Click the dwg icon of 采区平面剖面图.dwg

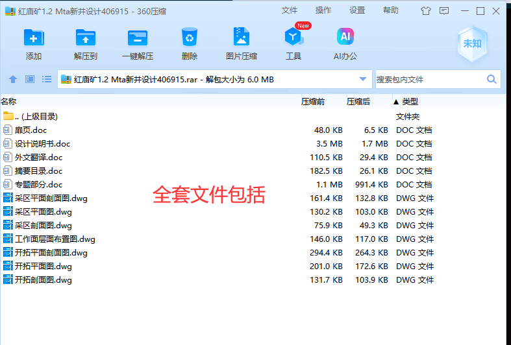tap(8, 198)
